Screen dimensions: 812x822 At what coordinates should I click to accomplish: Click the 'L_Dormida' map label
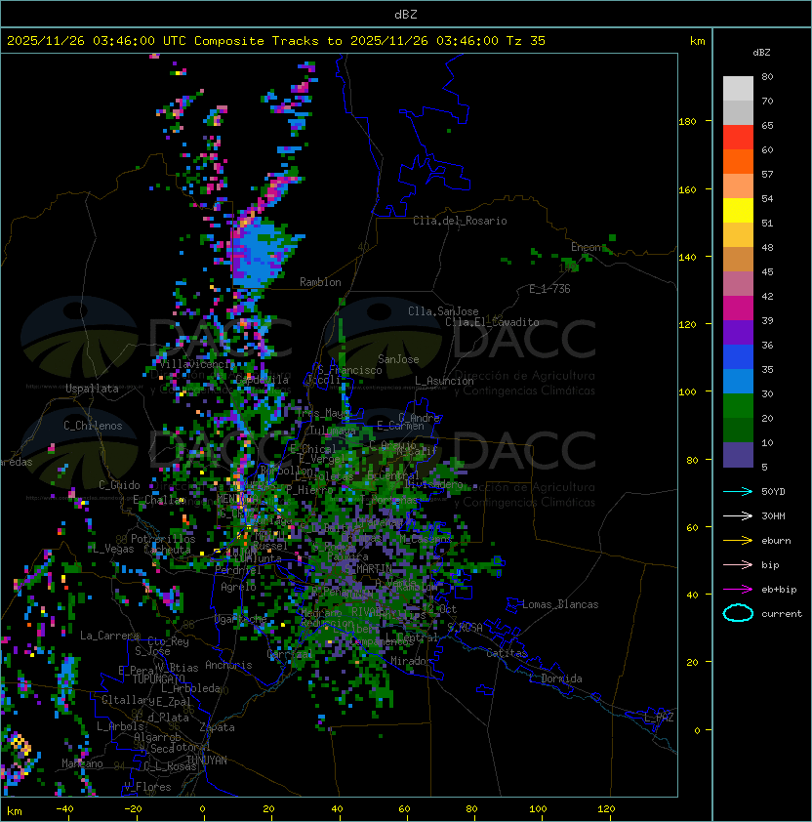click(555, 678)
